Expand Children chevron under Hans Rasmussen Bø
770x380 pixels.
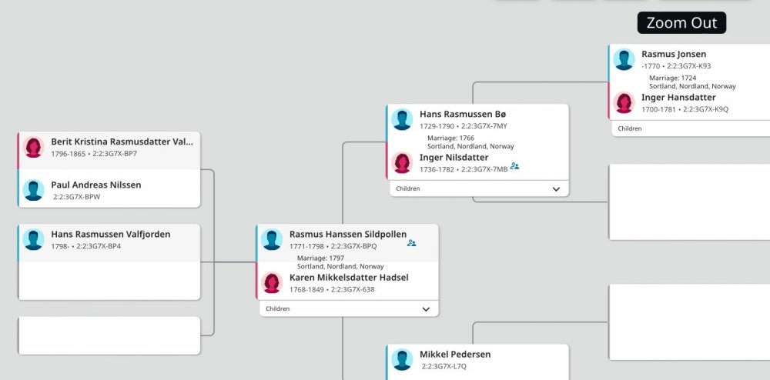click(556, 188)
